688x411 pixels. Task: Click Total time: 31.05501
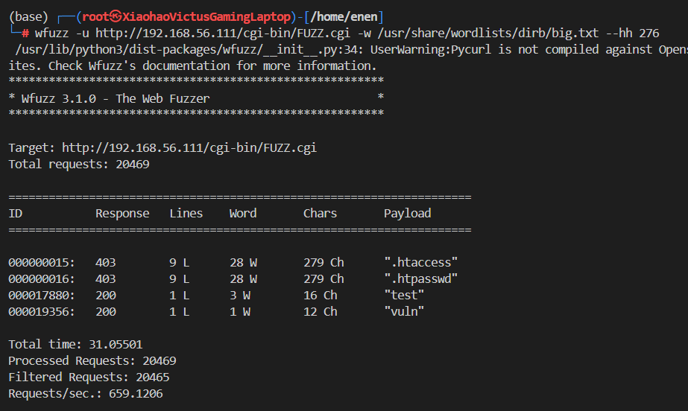click(75, 345)
